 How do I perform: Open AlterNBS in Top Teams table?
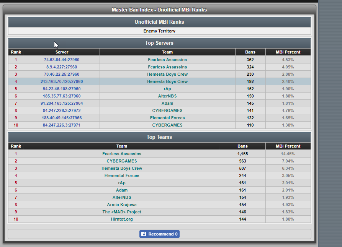coord(122,197)
